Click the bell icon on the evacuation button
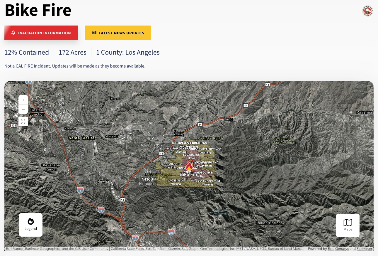Image resolution: width=378 pixels, height=256 pixels. [13, 33]
